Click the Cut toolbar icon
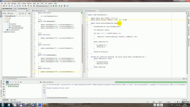Viewport: 190px width, 107px height. (x=15, y=6)
